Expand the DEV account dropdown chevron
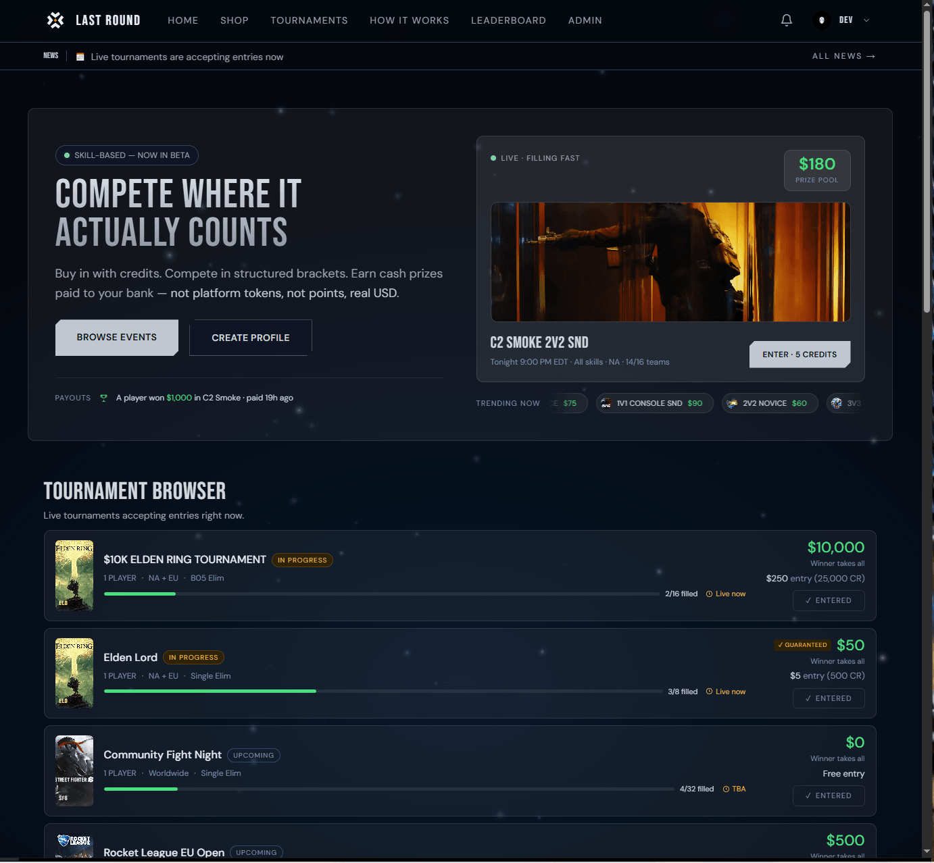This screenshot has height=863, width=934. [x=866, y=20]
